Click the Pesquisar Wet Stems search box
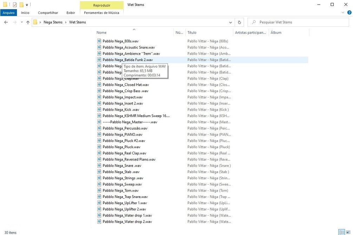Screen dimensions: 353x235 (x=298, y=22)
